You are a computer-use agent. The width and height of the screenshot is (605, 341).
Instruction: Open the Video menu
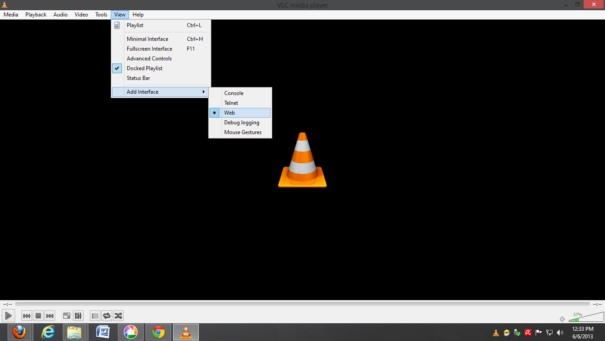[x=81, y=15]
